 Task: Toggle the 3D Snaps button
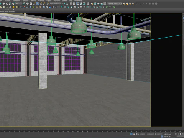click(34, 3)
